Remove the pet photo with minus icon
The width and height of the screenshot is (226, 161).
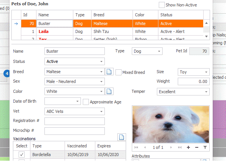tap(197, 147)
